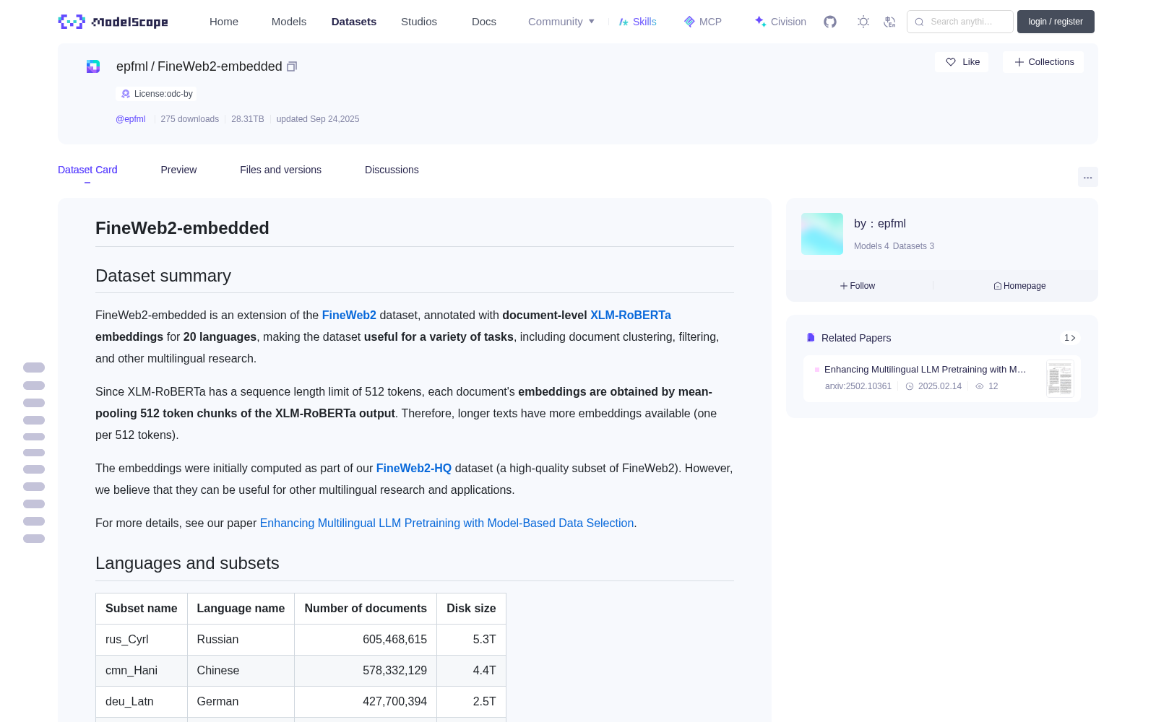Toggle the light/dark theme icon
This screenshot has height=722, width=1156.
coord(863,22)
